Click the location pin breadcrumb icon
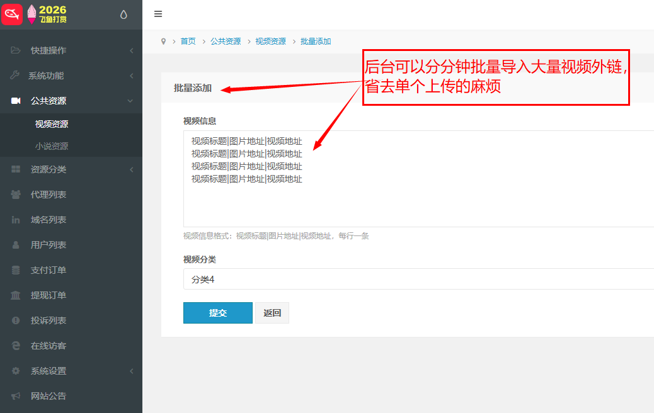 coord(164,42)
